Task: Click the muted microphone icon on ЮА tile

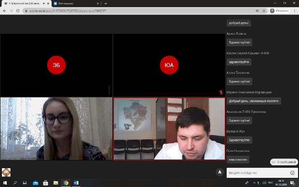Action: pos(221,92)
